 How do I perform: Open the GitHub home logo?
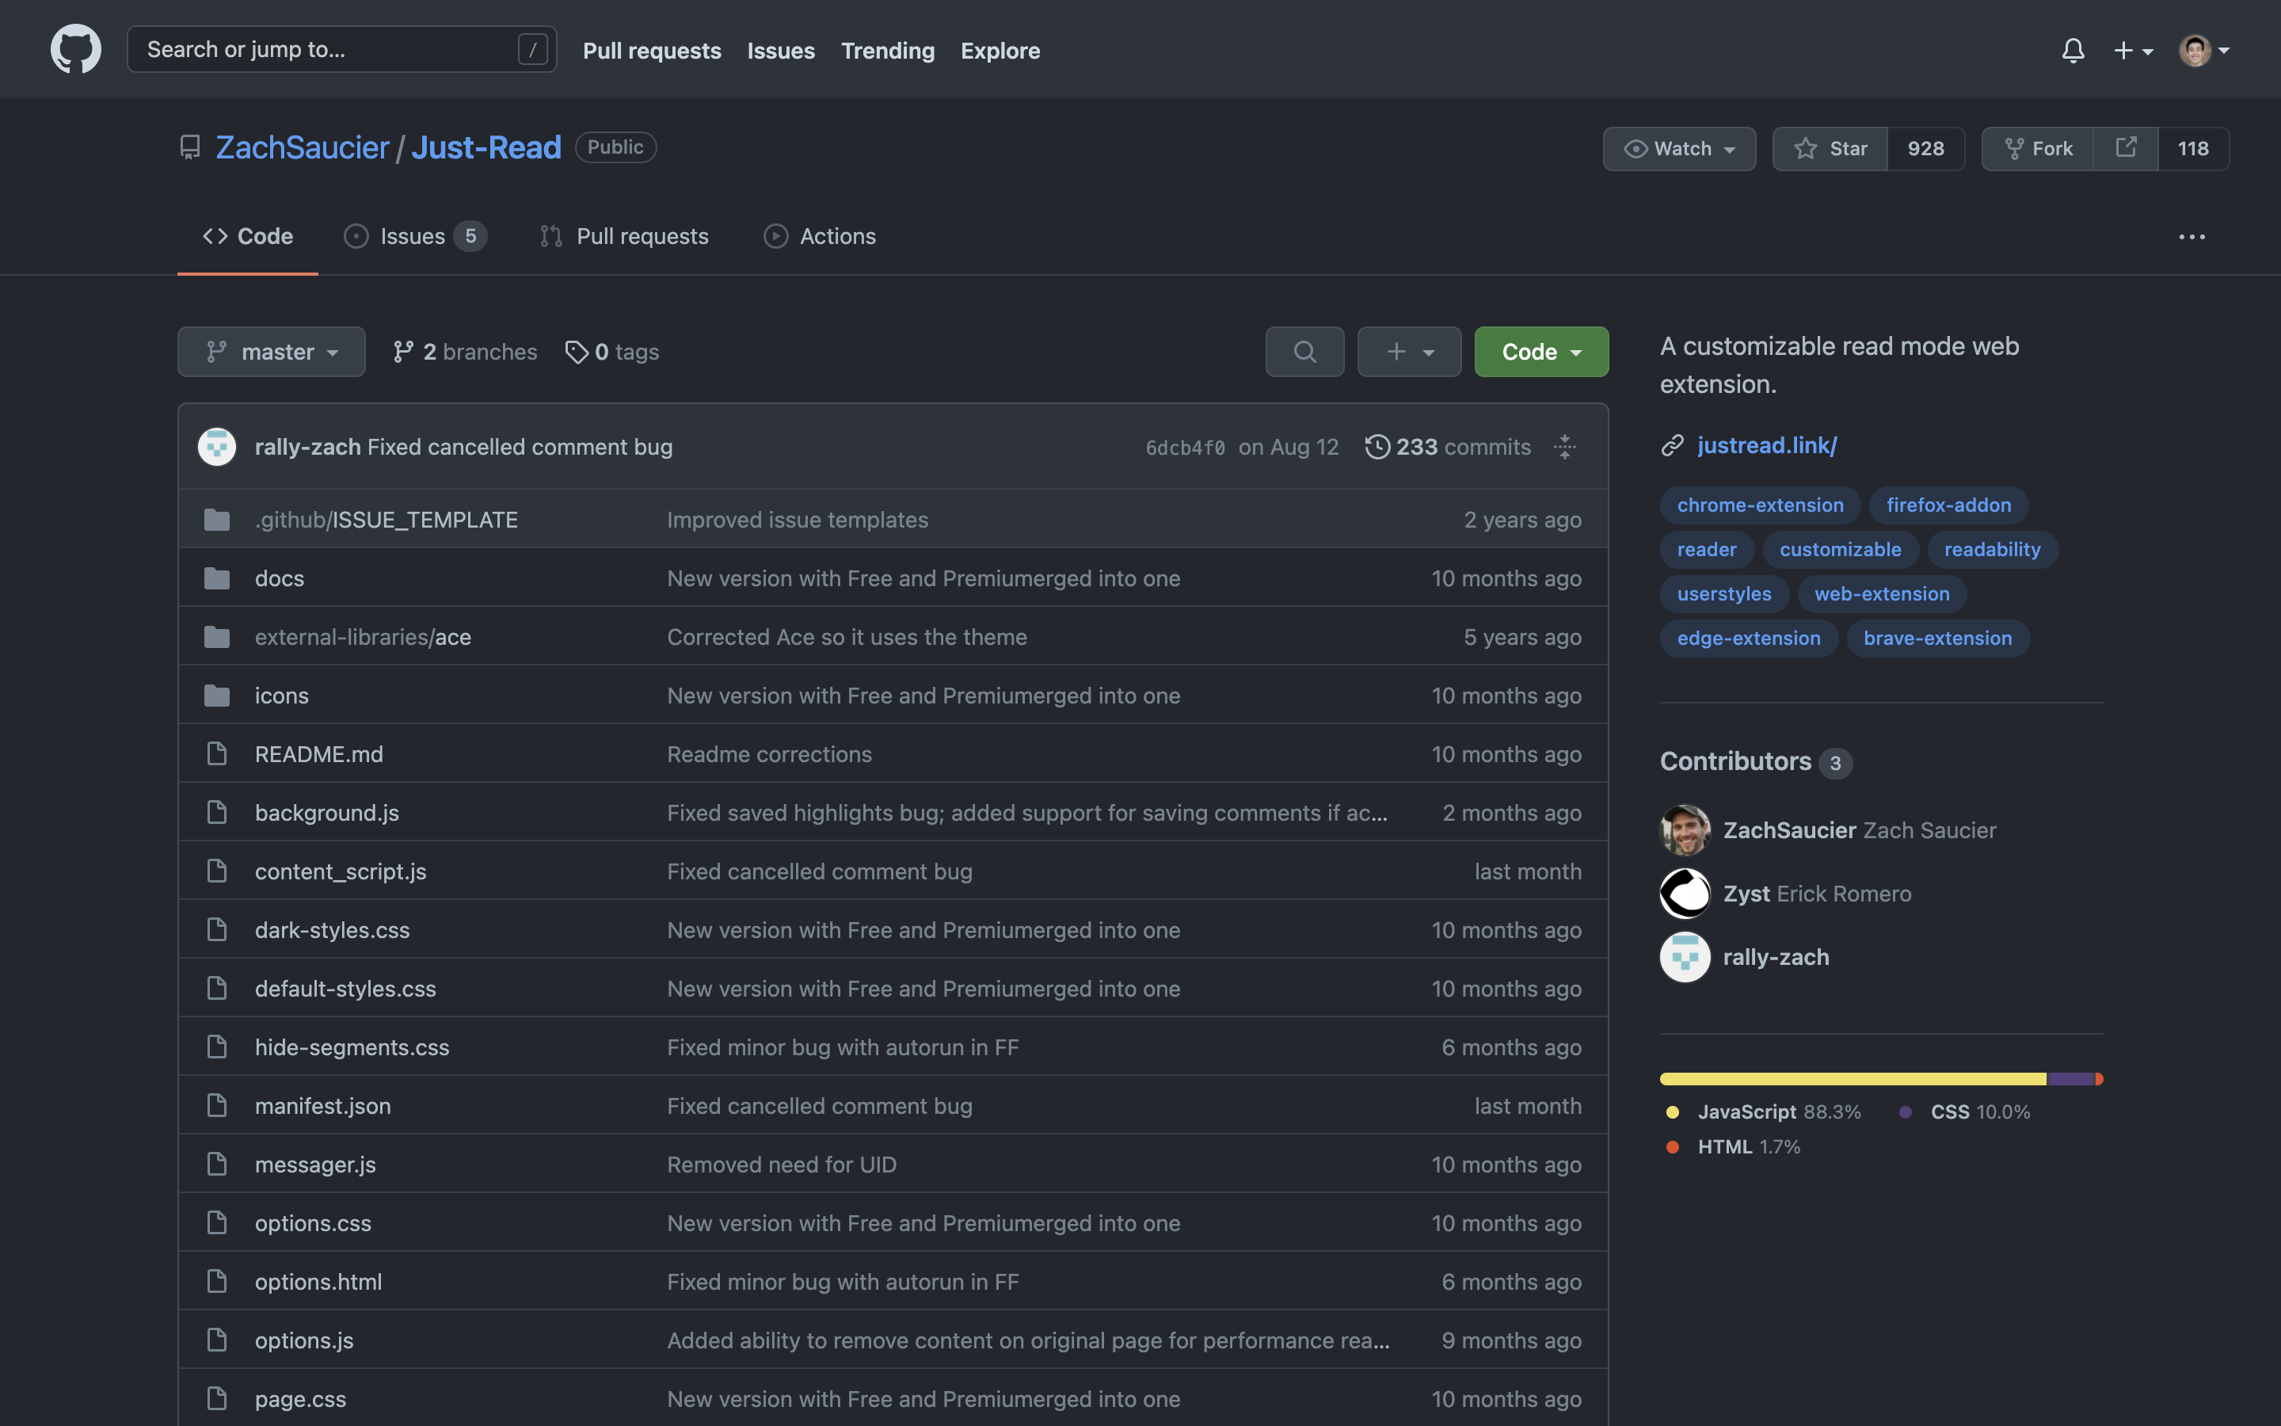(x=75, y=49)
